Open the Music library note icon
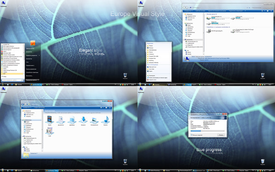The width and height of the screenshot is (275, 172). tap(105, 120)
